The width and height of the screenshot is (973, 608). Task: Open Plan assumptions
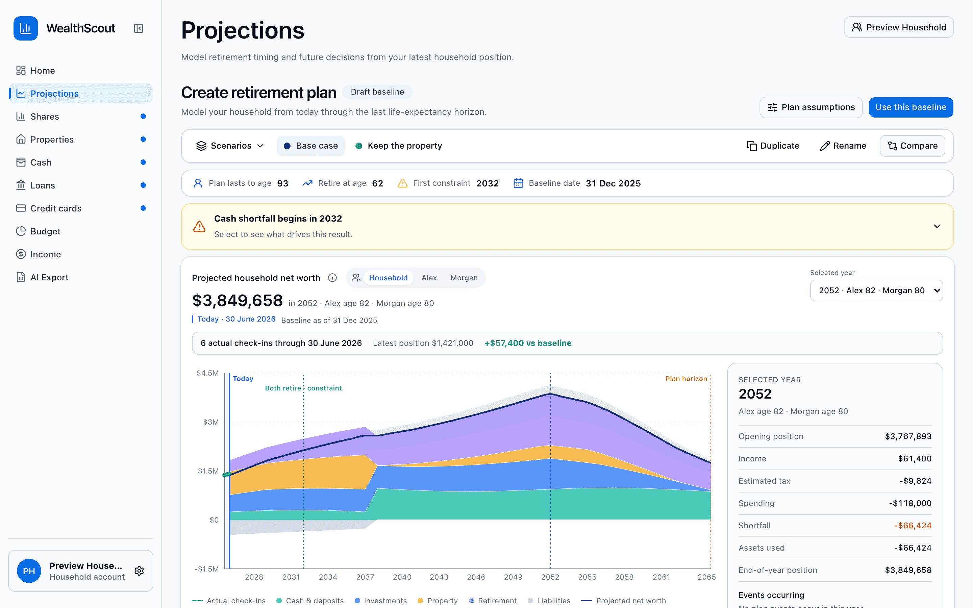pos(810,107)
